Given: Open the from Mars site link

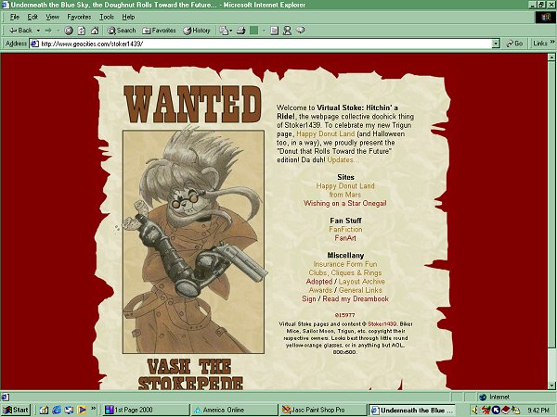Looking at the screenshot, I should click(x=345, y=195).
